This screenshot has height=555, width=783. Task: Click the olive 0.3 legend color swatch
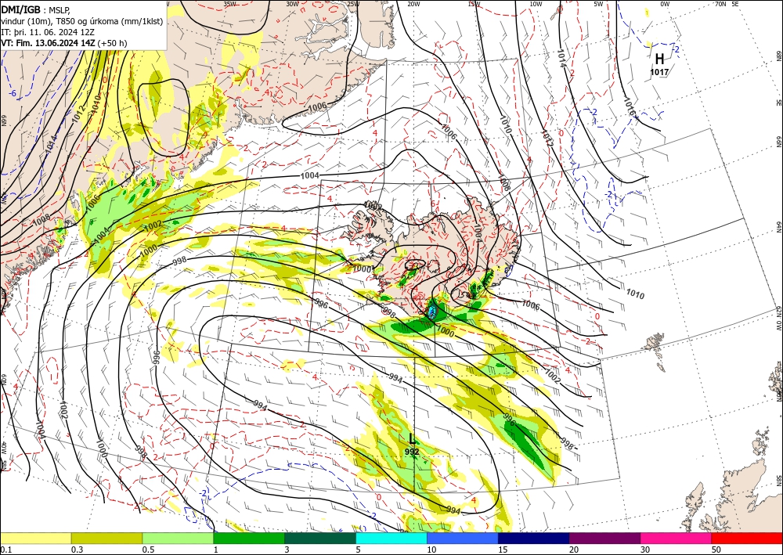point(106,538)
